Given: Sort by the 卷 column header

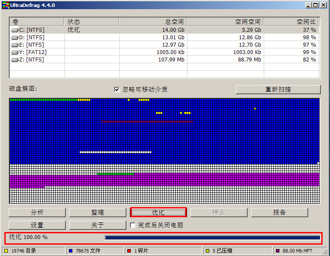Looking at the screenshot, I should coord(37,22).
